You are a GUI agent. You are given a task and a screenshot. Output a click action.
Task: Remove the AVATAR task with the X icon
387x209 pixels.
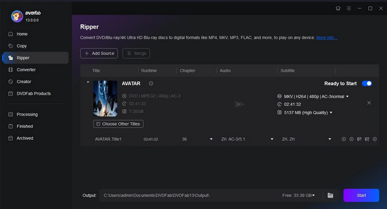(x=369, y=103)
